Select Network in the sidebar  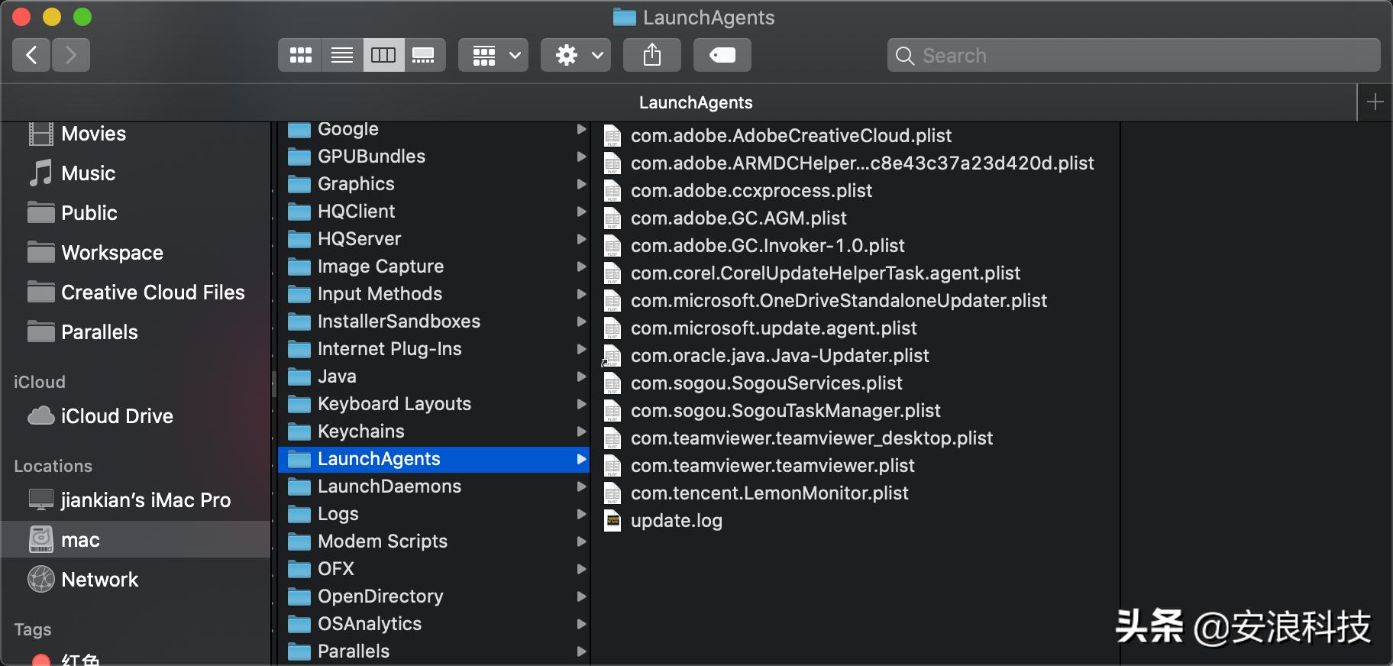(99, 580)
